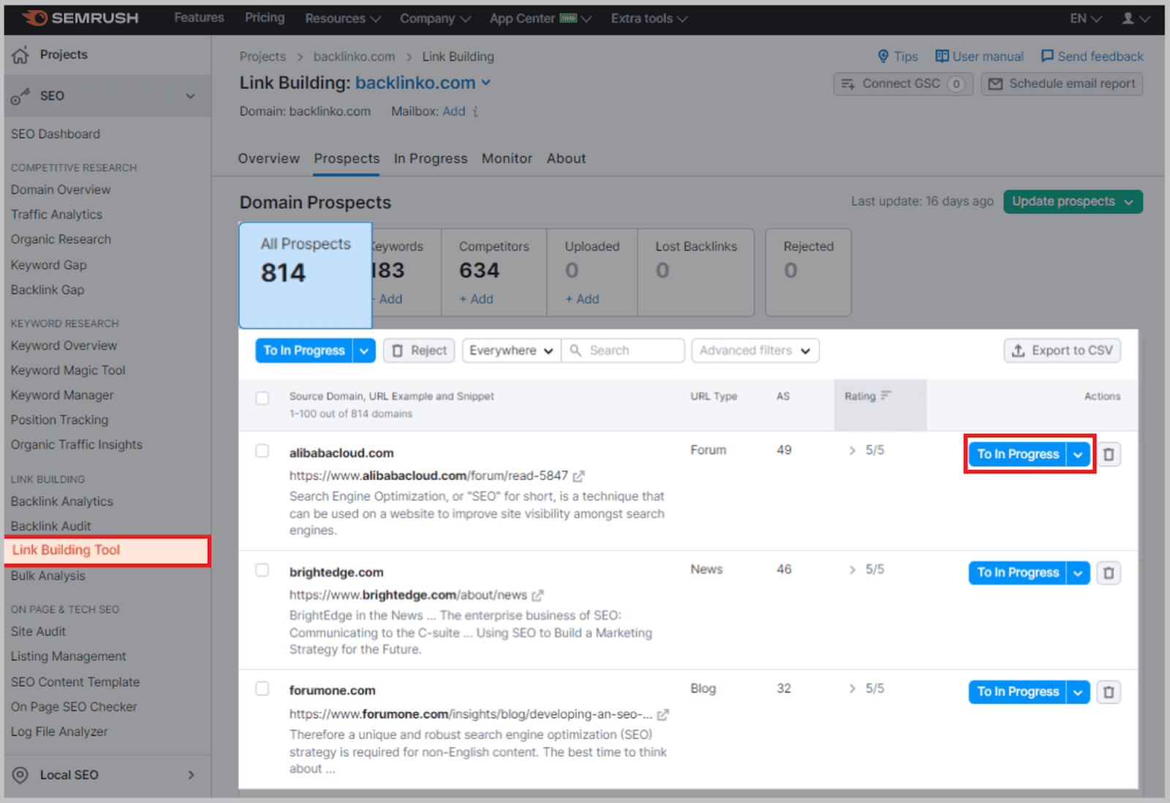This screenshot has height=803, width=1170.
Task: Open Features in top navigation
Action: pyautogui.click(x=199, y=18)
